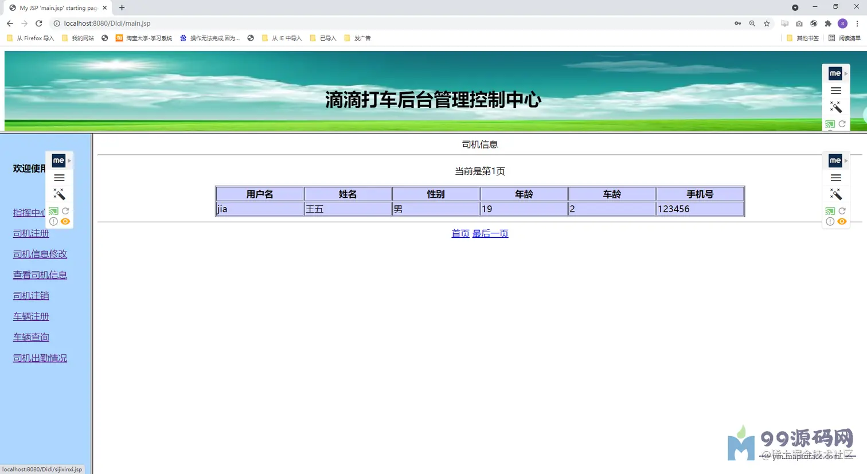Open the 车辆查询 vehicle query link
The height and width of the screenshot is (474, 867).
coord(31,337)
